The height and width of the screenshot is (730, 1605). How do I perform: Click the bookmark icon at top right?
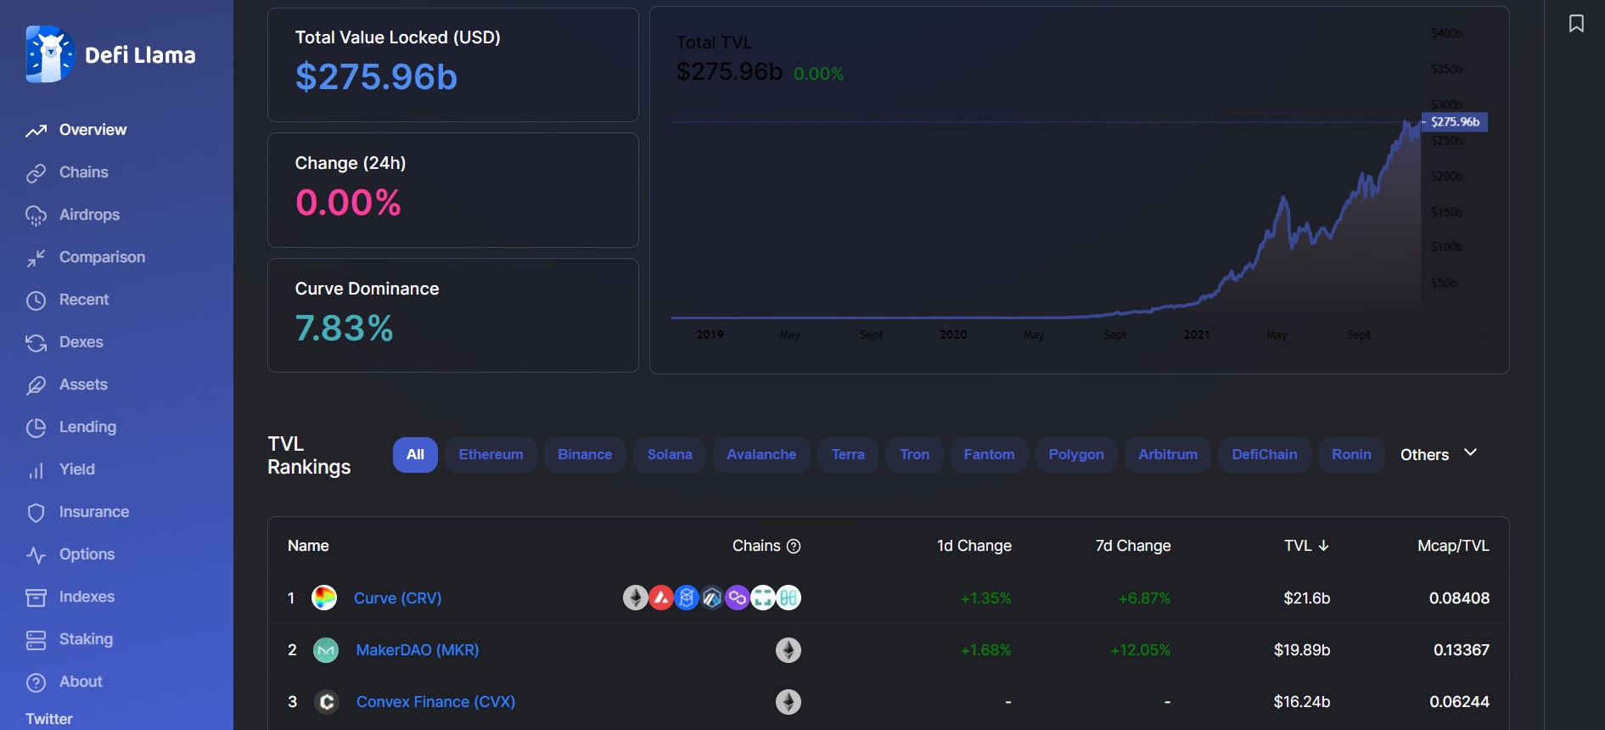(1576, 23)
